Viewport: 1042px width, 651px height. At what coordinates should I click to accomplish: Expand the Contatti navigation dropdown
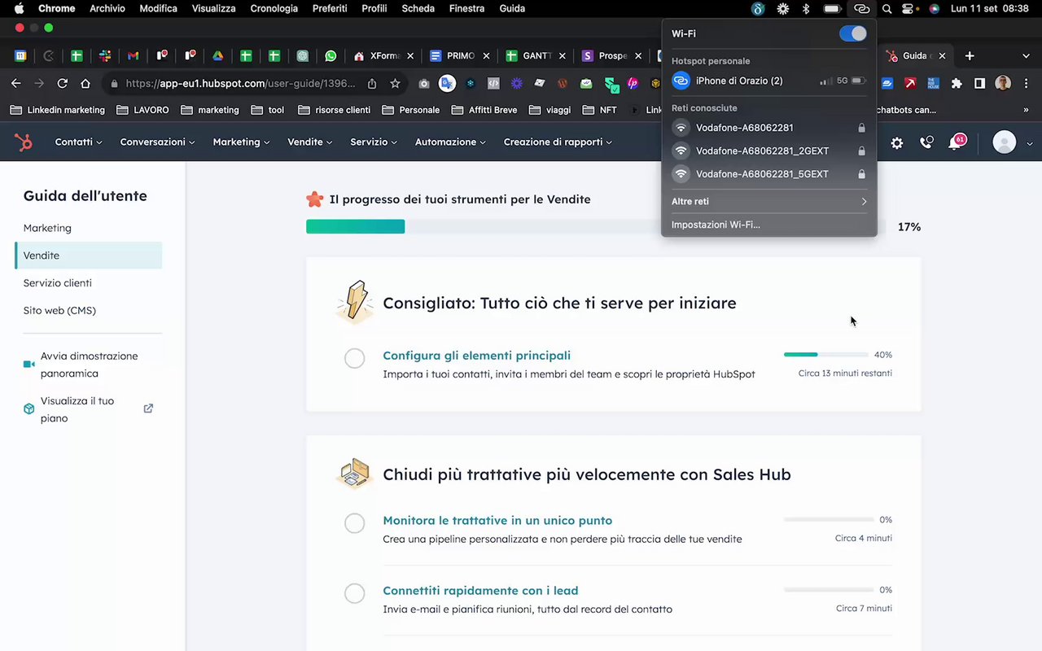78,142
